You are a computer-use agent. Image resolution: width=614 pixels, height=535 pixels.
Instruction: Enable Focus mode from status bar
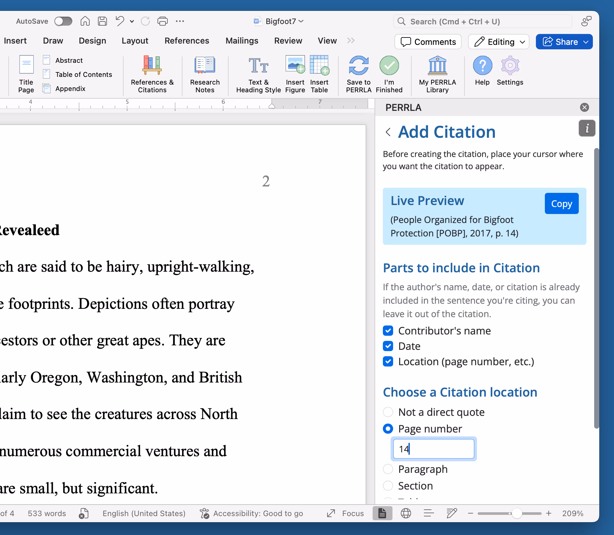tap(345, 514)
